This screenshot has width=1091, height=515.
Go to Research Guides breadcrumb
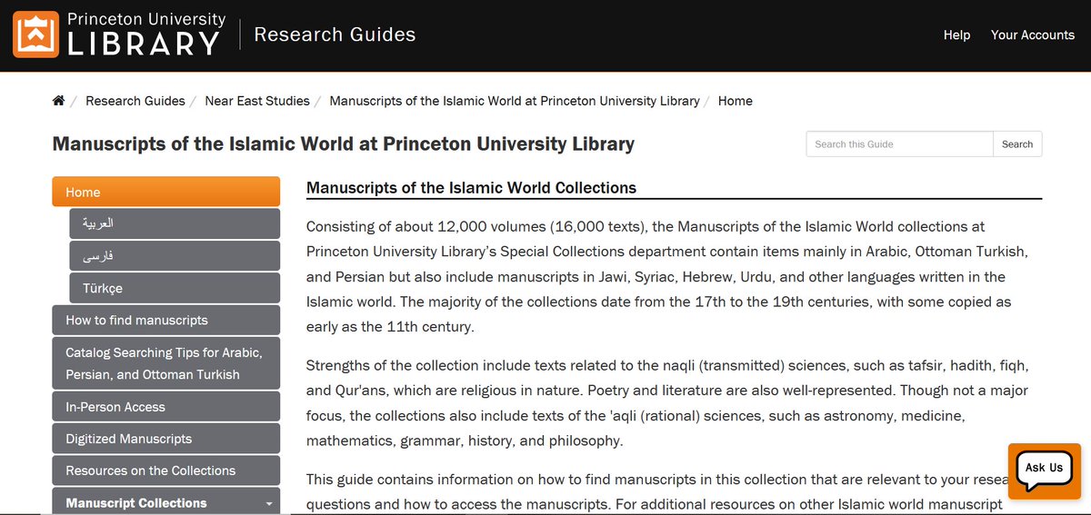tap(135, 101)
